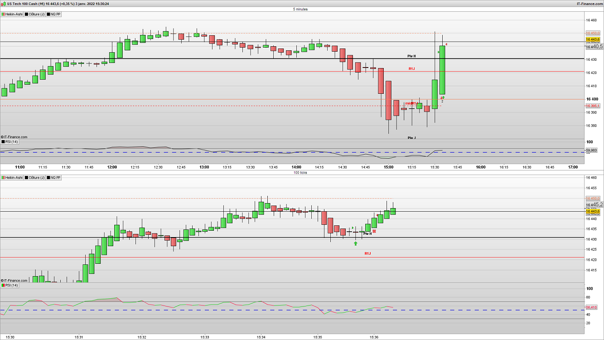
Task: Click the 'US Tech 100 Cash (1€)' instrument title
Action: (25, 3)
